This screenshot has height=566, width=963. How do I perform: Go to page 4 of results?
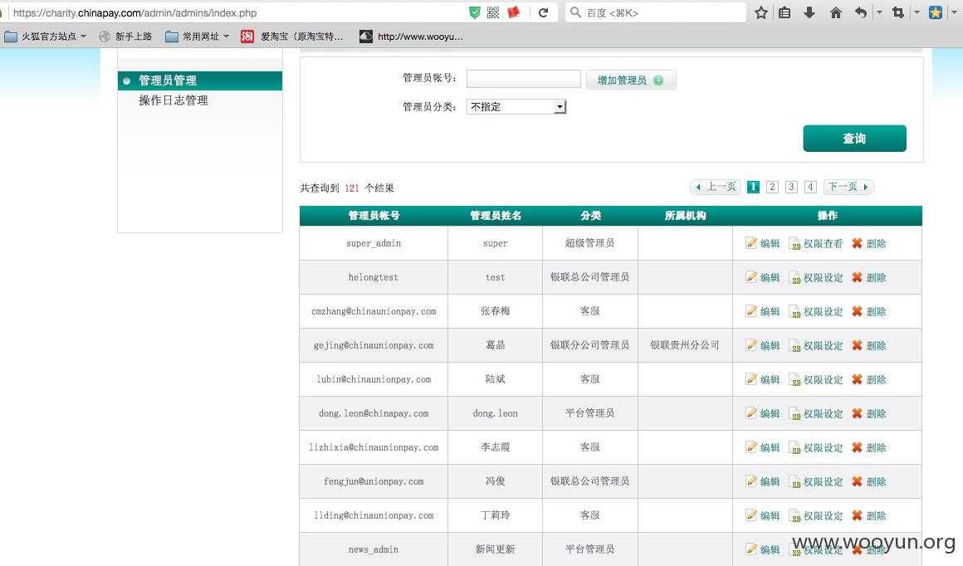[x=810, y=187]
